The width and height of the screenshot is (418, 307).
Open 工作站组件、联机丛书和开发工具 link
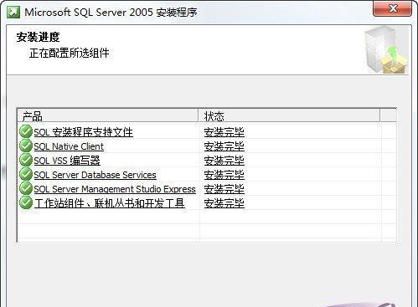pyautogui.click(x=109, y=203)
